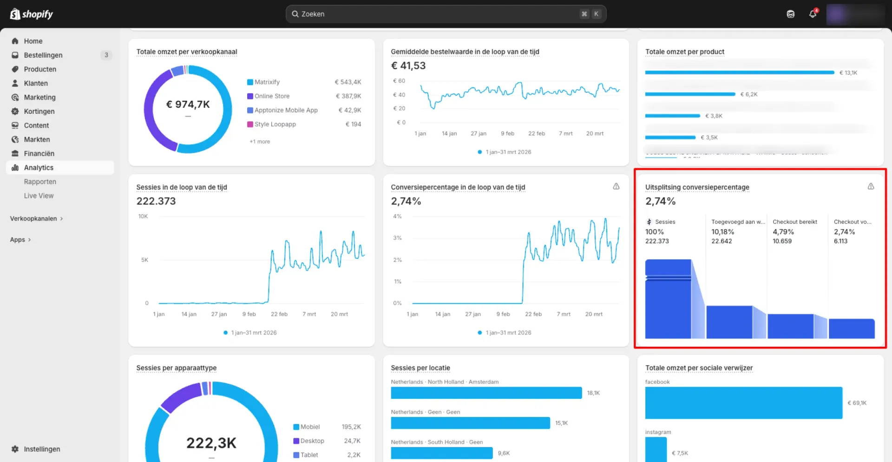Click warning icon on Uitsplitsing conversiepercentage card
The width and height of the screenshot is (892, 462).
(871, 186)
